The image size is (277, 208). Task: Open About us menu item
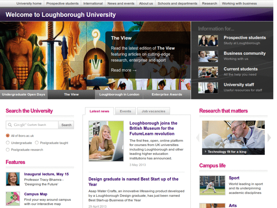click(146, 3)
